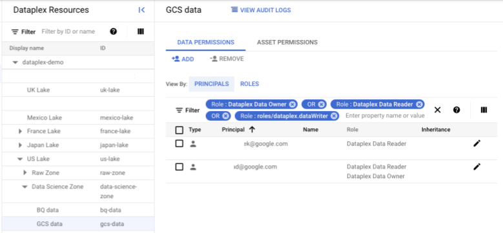Click the Dataplex Data Owner role text

tap(376, 176)
